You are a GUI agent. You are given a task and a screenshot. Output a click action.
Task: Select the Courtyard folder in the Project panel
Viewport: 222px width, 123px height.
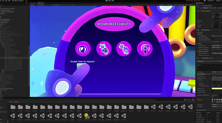[57, 108]
